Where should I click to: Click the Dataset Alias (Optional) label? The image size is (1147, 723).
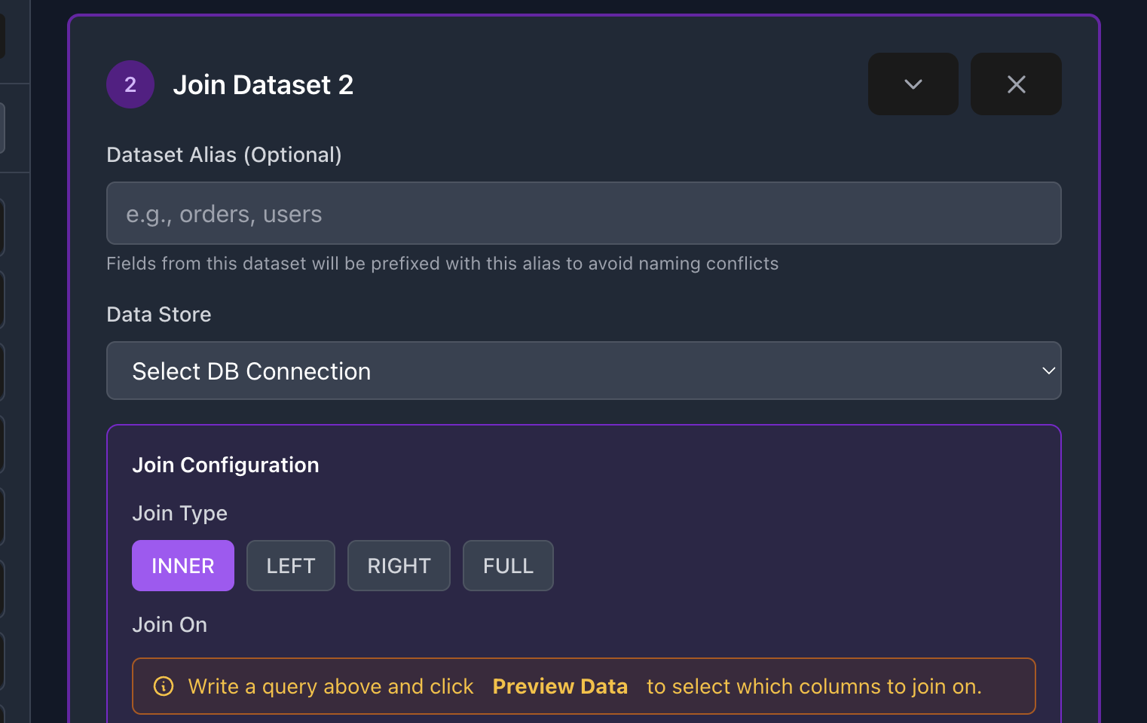(x=224, y=154)
